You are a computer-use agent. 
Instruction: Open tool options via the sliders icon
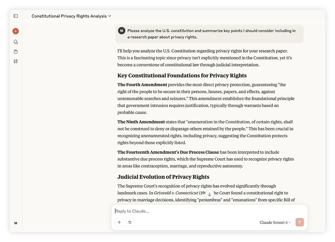tap(130, 222)
